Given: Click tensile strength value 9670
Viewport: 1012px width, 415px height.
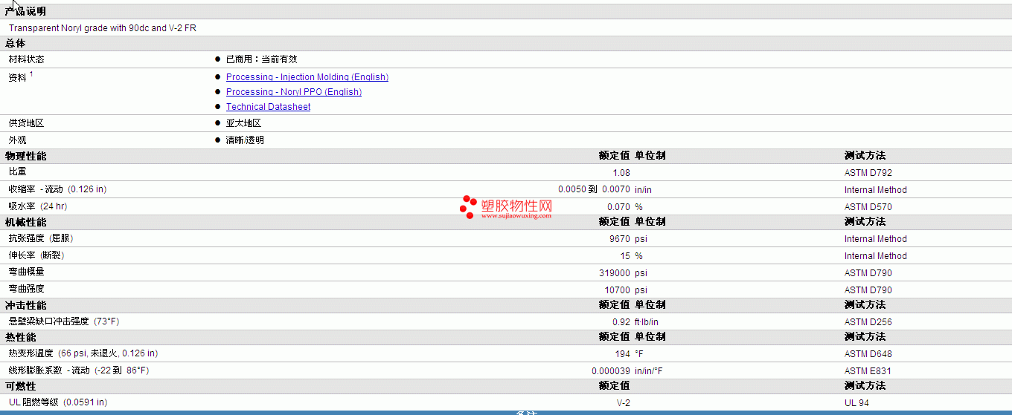Looking at the screenshot, I should coord(620,239).
